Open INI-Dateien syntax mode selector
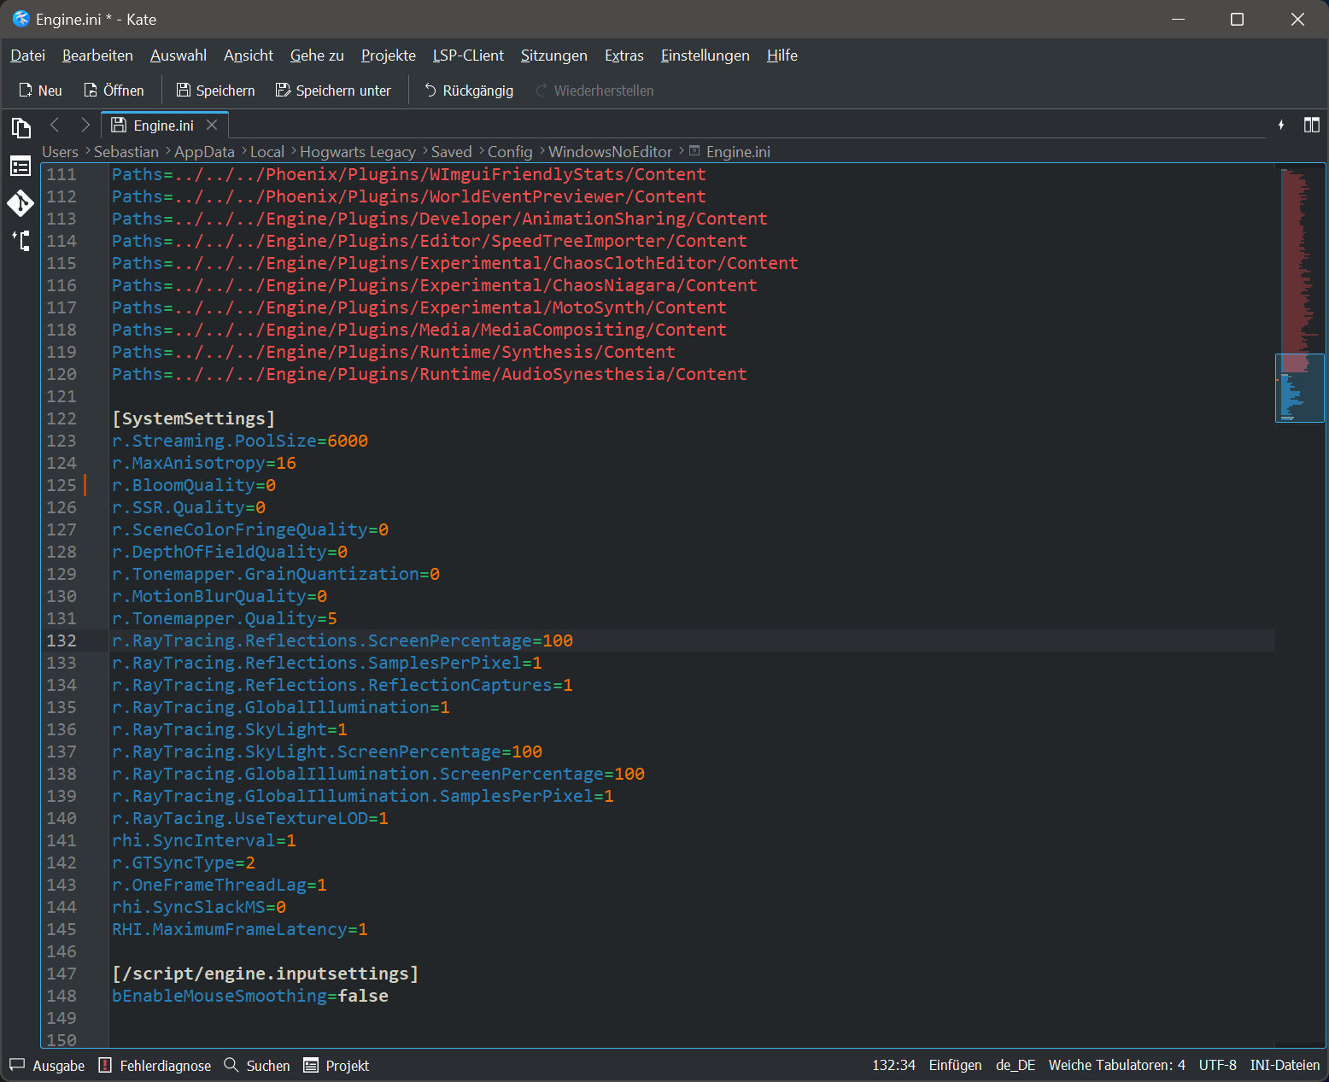 pos(1285,1066)
